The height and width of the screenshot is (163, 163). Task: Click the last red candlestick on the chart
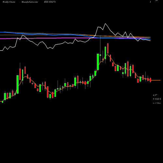tap(150, 80)
